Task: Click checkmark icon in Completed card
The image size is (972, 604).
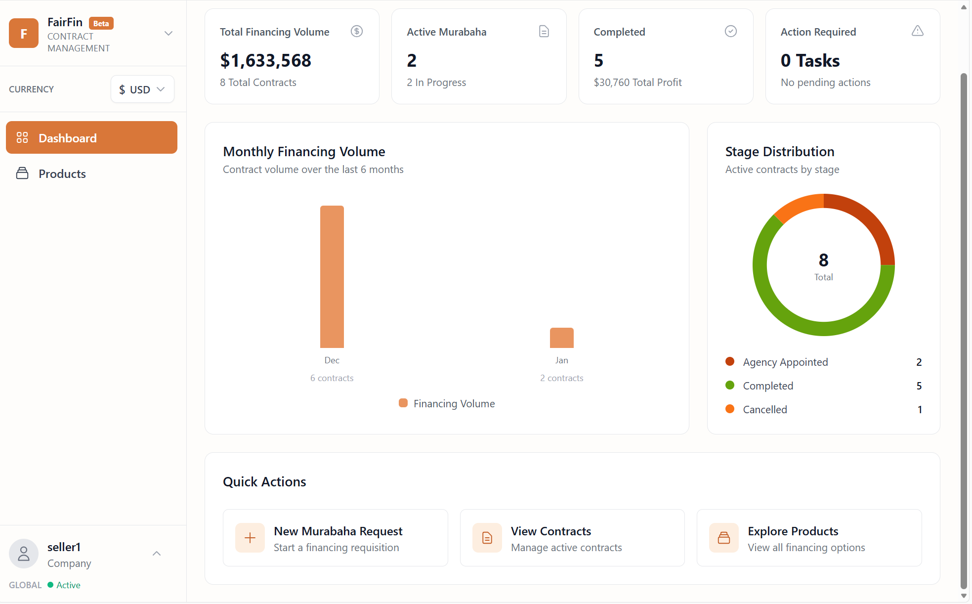Action: click(730, 32)
